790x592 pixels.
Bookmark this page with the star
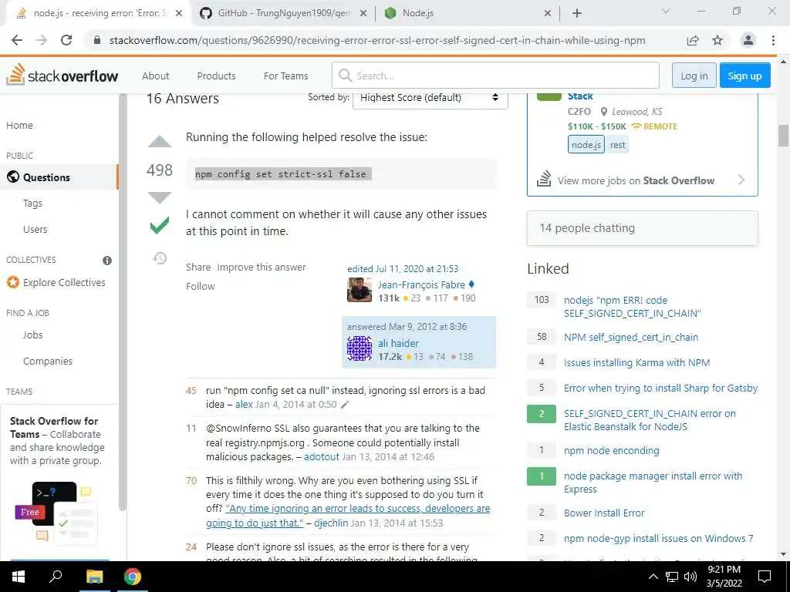(x=717, y=40)
